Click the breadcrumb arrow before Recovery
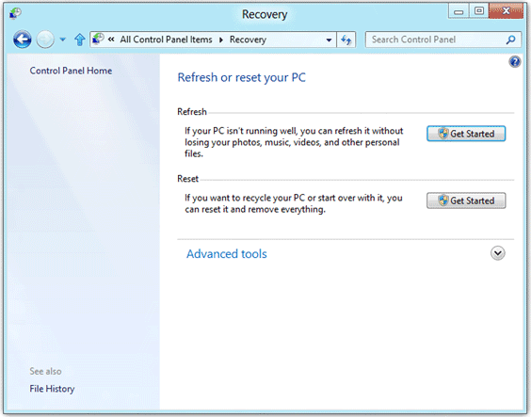Image resolution: width=531 pixels, height=417 pixels. tap(221, 40)
